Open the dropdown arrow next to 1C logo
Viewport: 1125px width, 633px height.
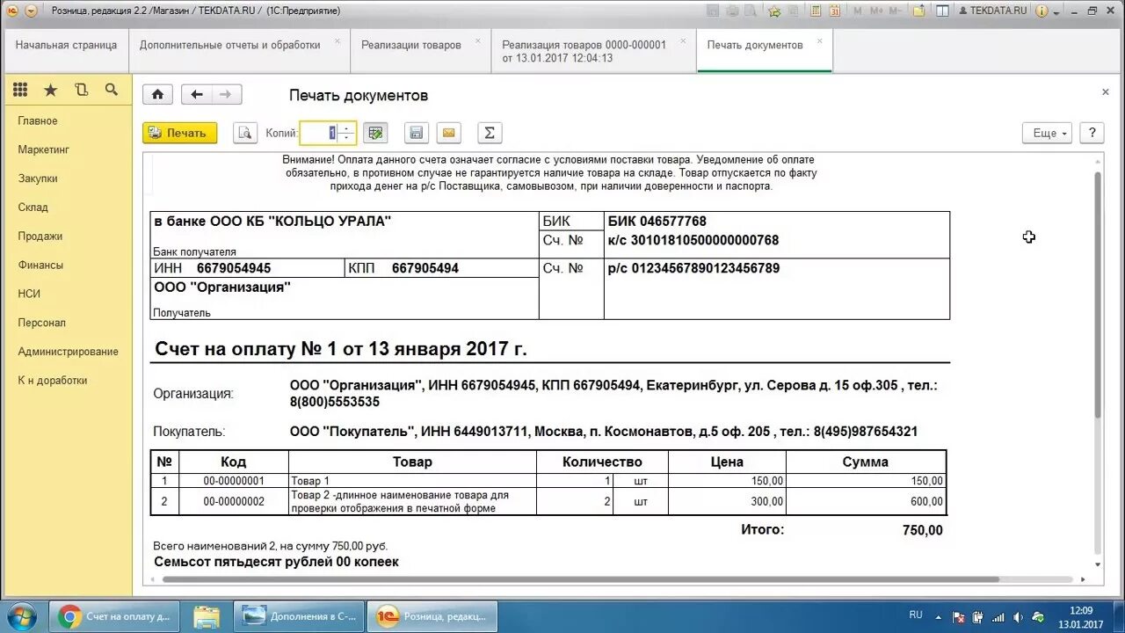(31, 11)
